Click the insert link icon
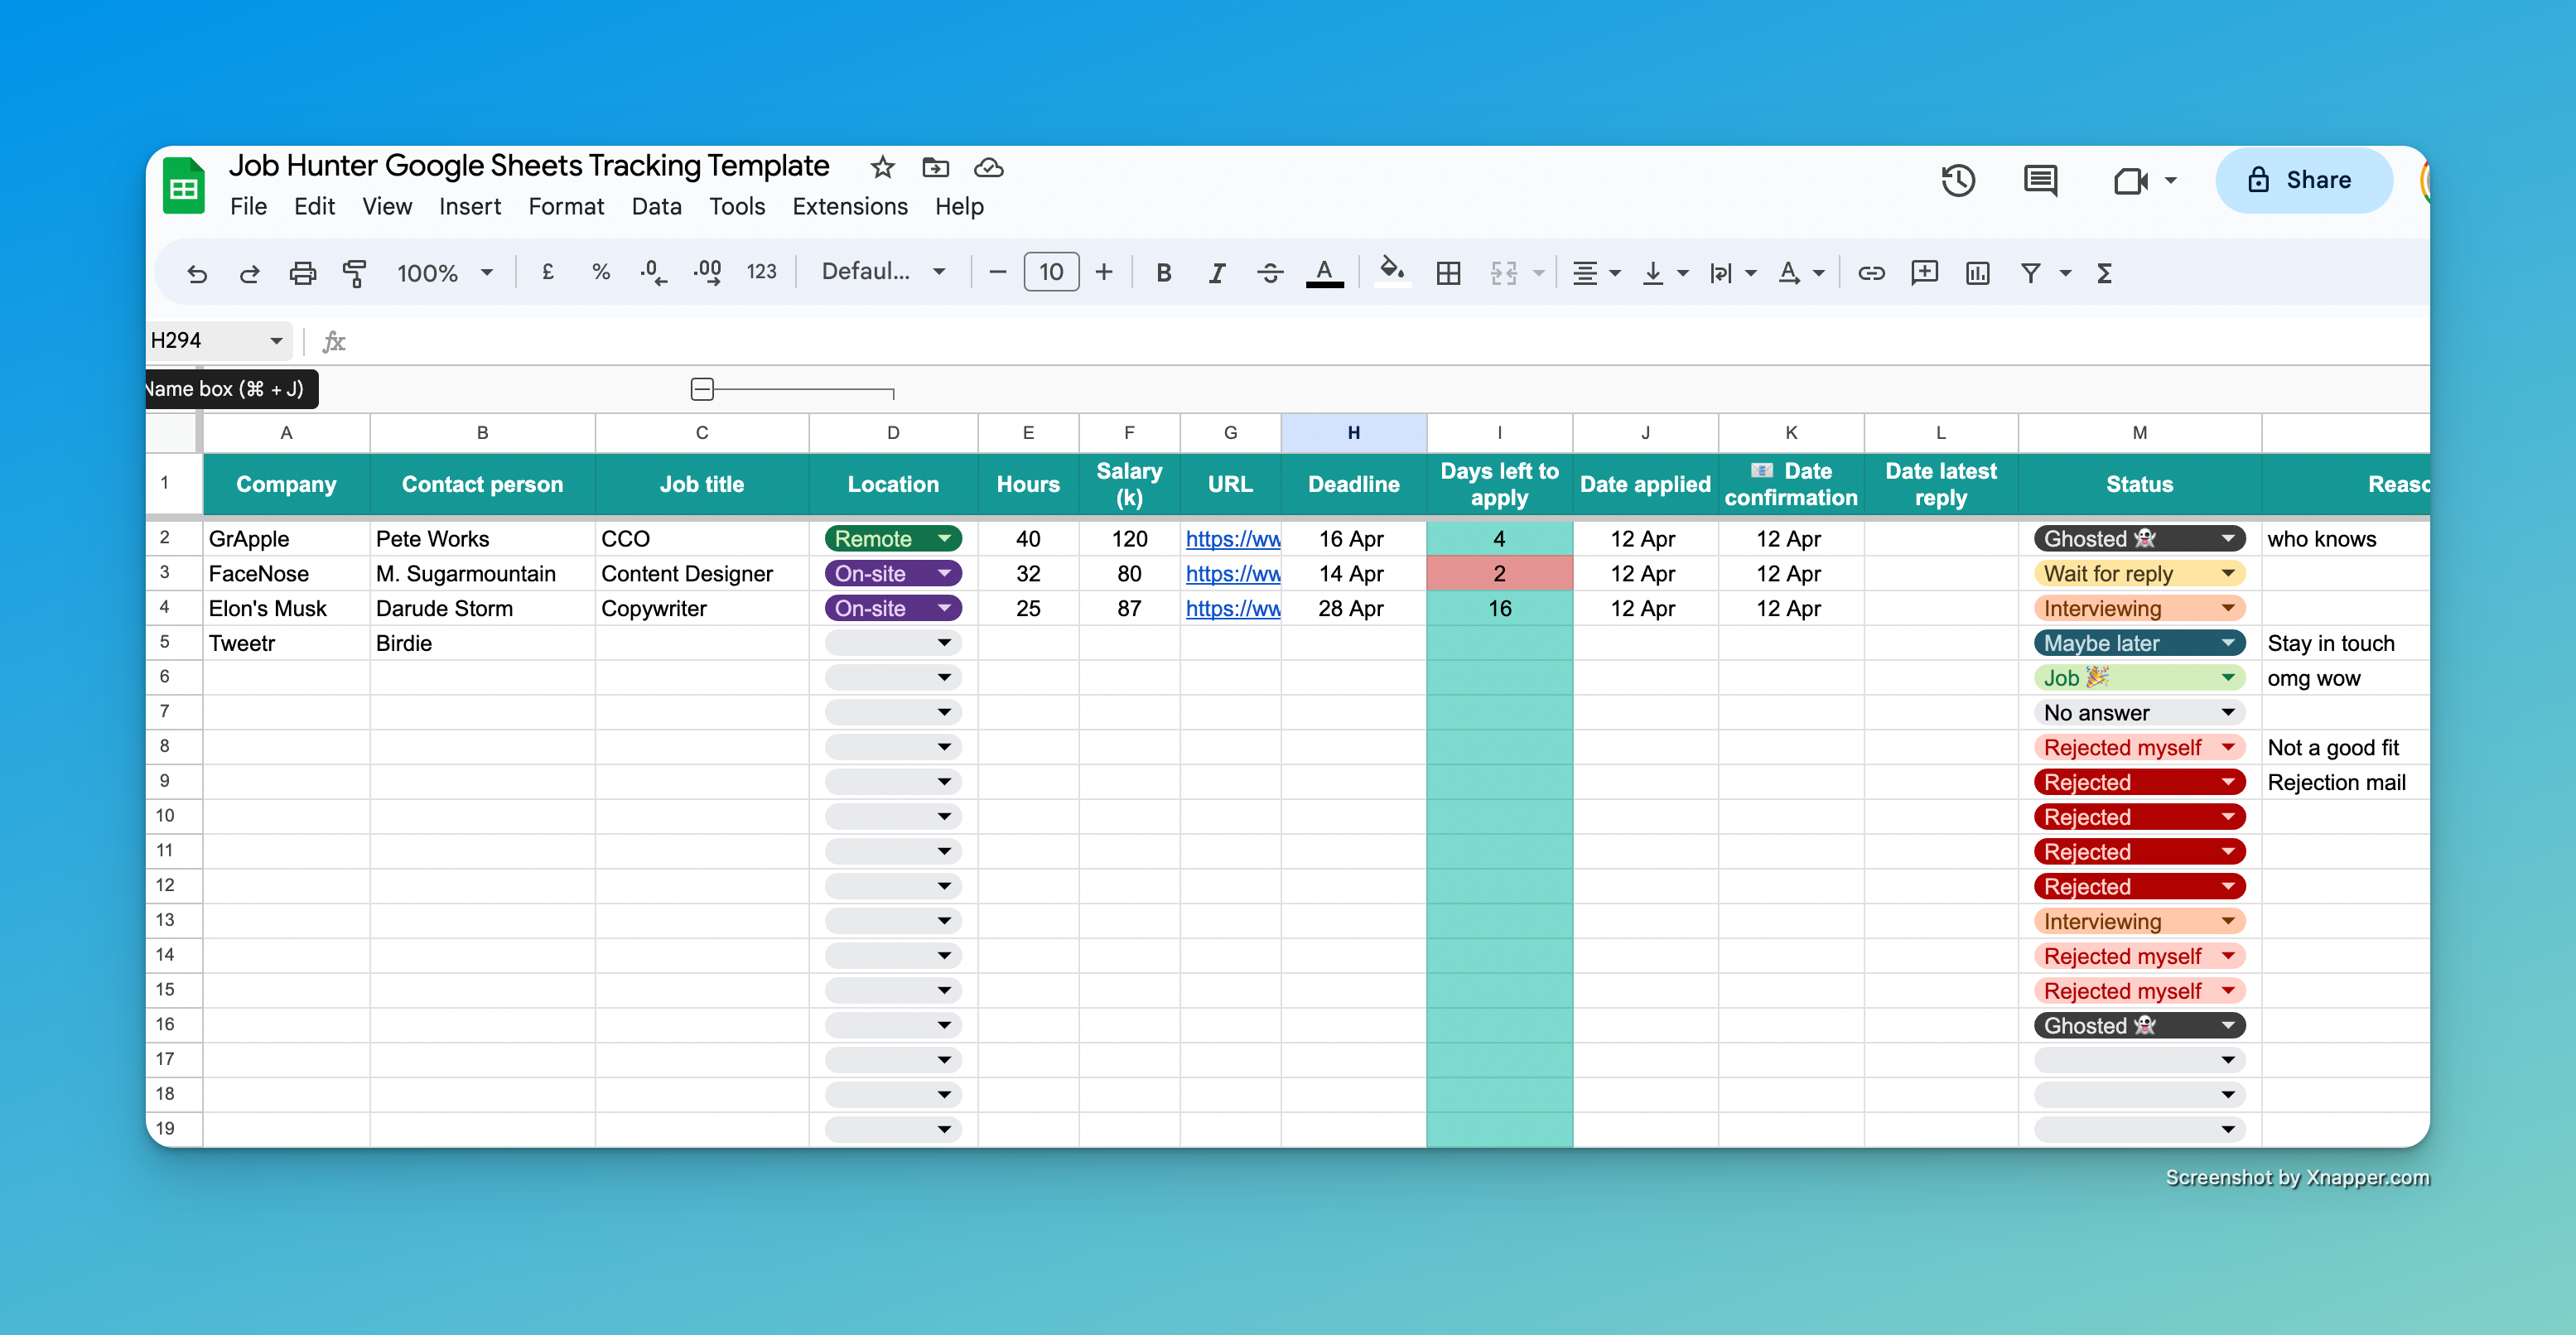Image resolution: width=2576 pixels, height=1335 pixels. point(1871,273)
